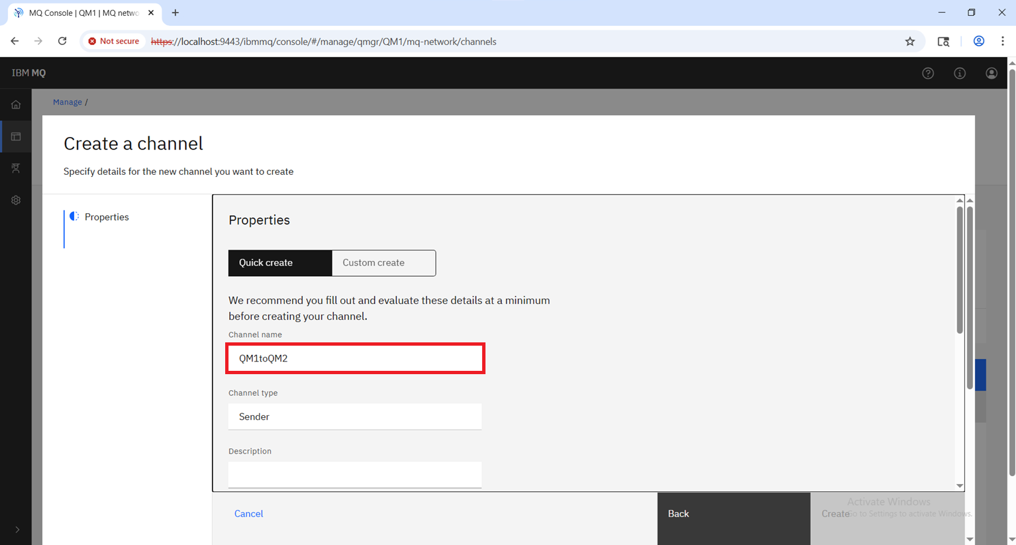Screen dimensions: 1016x545
Task: Select the MQ Console browser tab
Action: [84, 13]
